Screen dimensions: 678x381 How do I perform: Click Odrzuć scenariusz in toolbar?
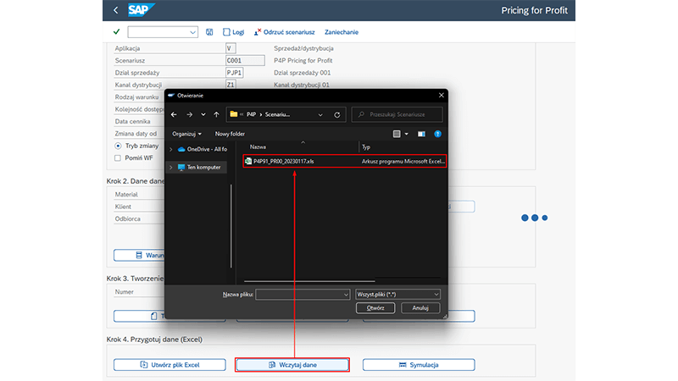click(x=284, y=32)
